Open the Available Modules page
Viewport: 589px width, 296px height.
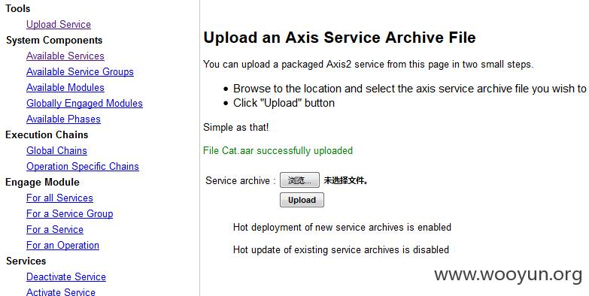65,87
